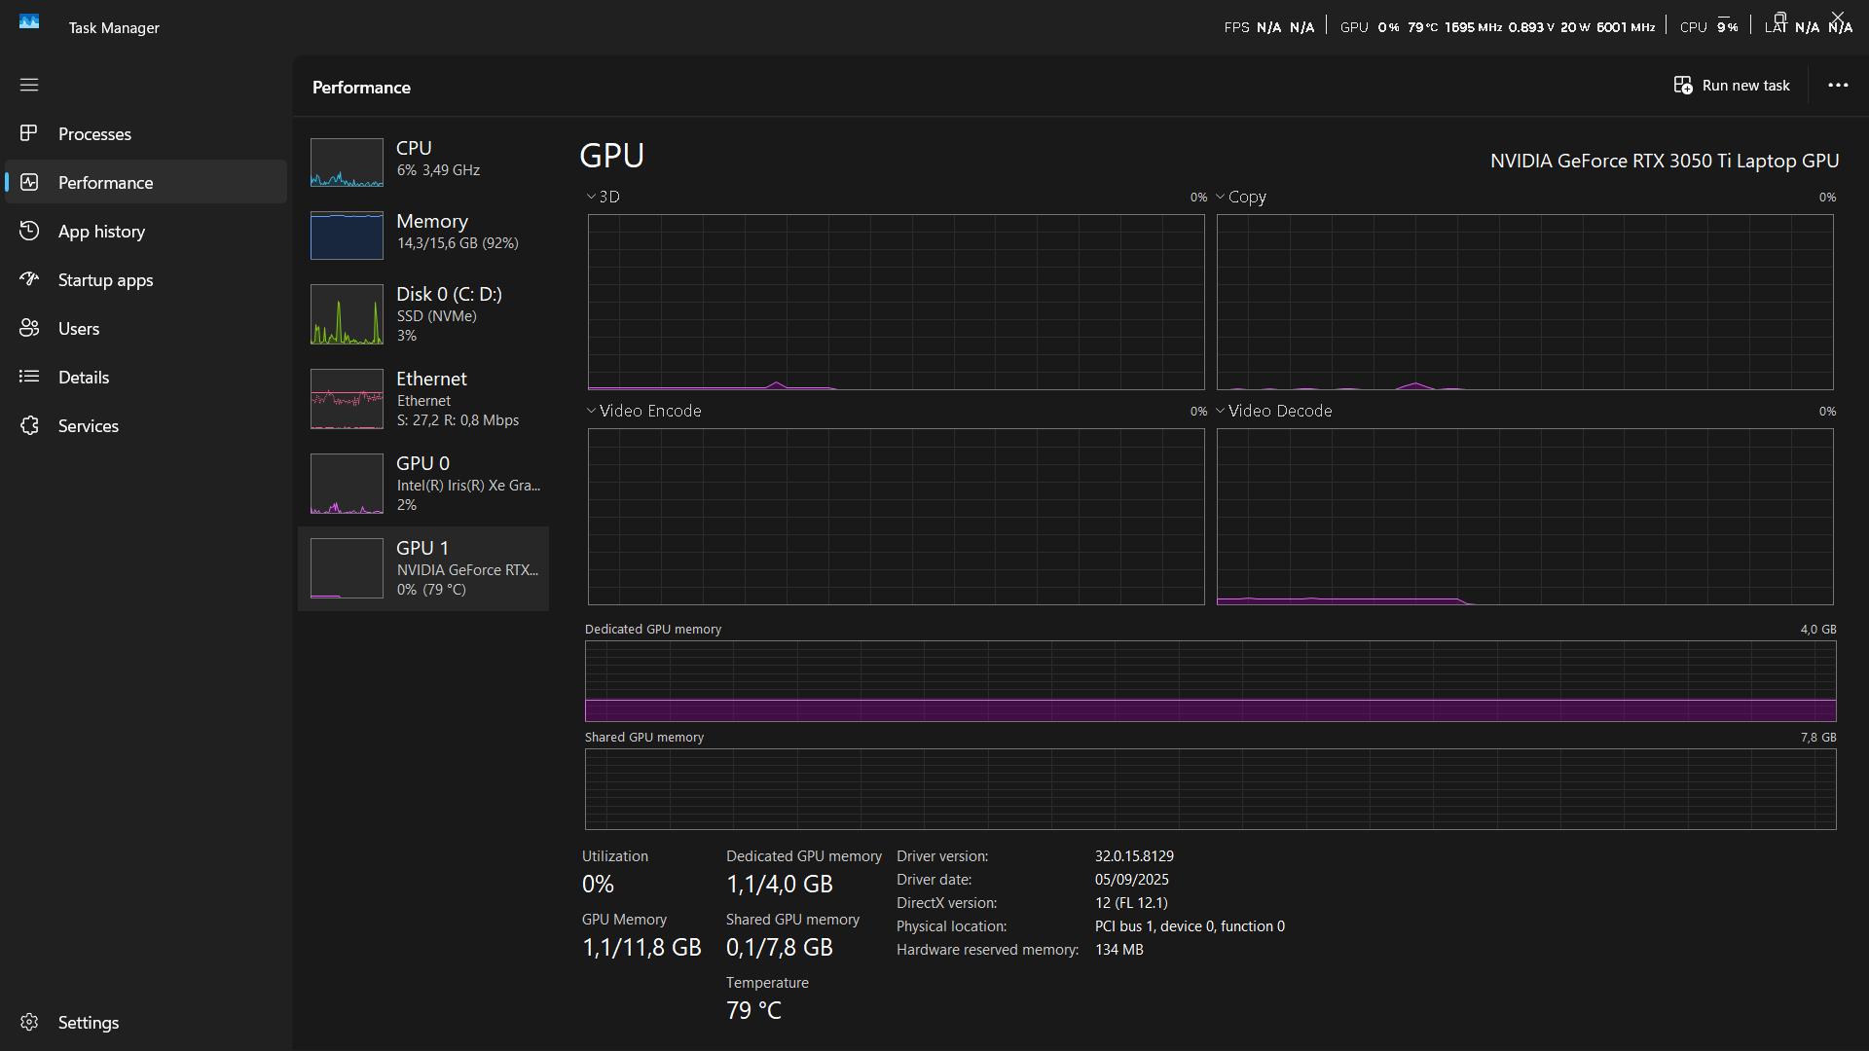Select the Disk 0 SSD graph thumbnail

(x=347, y=314)
